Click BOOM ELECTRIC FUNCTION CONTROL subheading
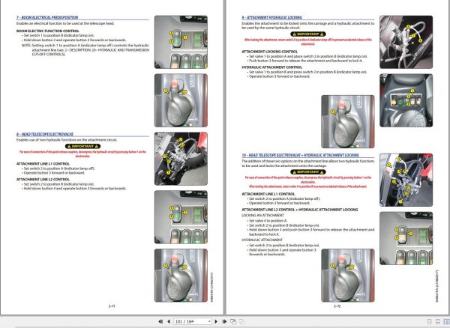The image size is (450, 328). tap(48, 31)
